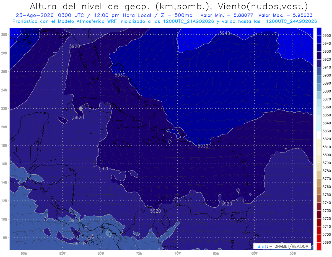Click the 90W longitude axis label
The width and height of the screenshot is (332, 257).
(24, 253)
